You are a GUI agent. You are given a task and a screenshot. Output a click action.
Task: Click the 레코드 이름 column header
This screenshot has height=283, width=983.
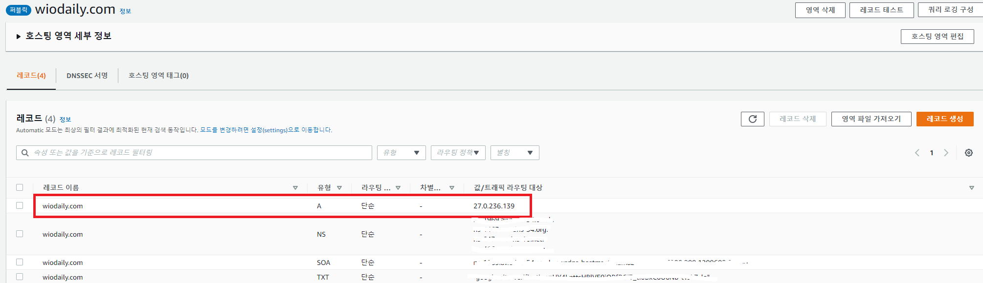pyautogui.click(x=61, y=188)
